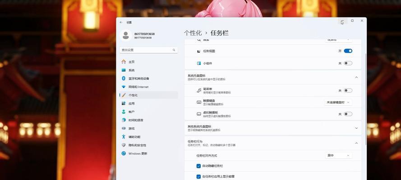
Task: Turn off the 任务视图 toggle
Action: point(348,51)
